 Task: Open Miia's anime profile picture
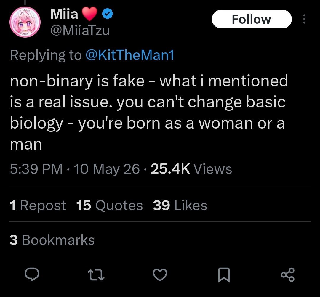(25, 22)
